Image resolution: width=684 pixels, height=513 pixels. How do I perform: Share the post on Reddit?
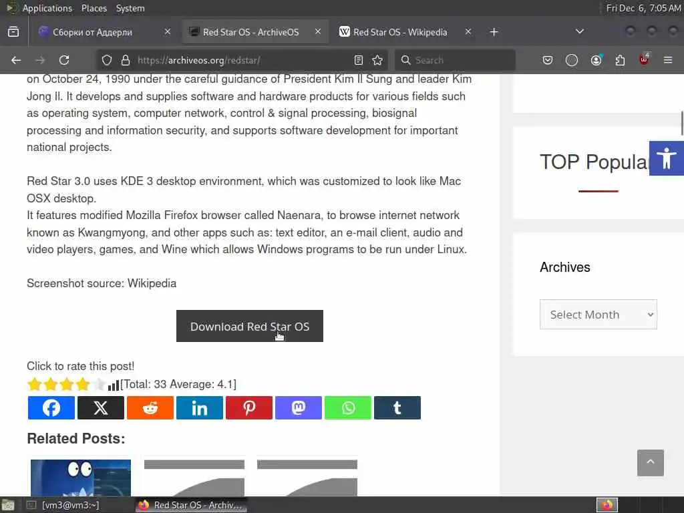pos(150,408)
